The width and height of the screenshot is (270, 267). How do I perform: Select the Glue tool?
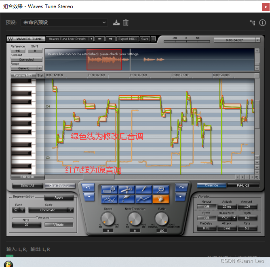point(127,199)
